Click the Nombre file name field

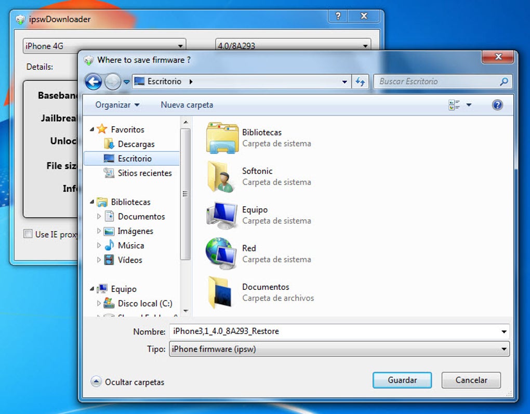click(x=335, y=331)
